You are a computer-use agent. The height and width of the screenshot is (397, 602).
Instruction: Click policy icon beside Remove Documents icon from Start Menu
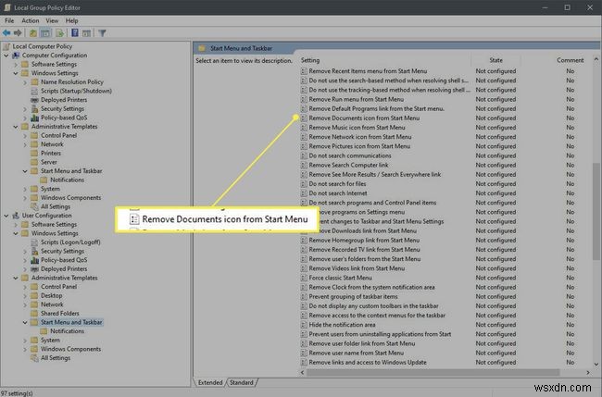point(304,118)
